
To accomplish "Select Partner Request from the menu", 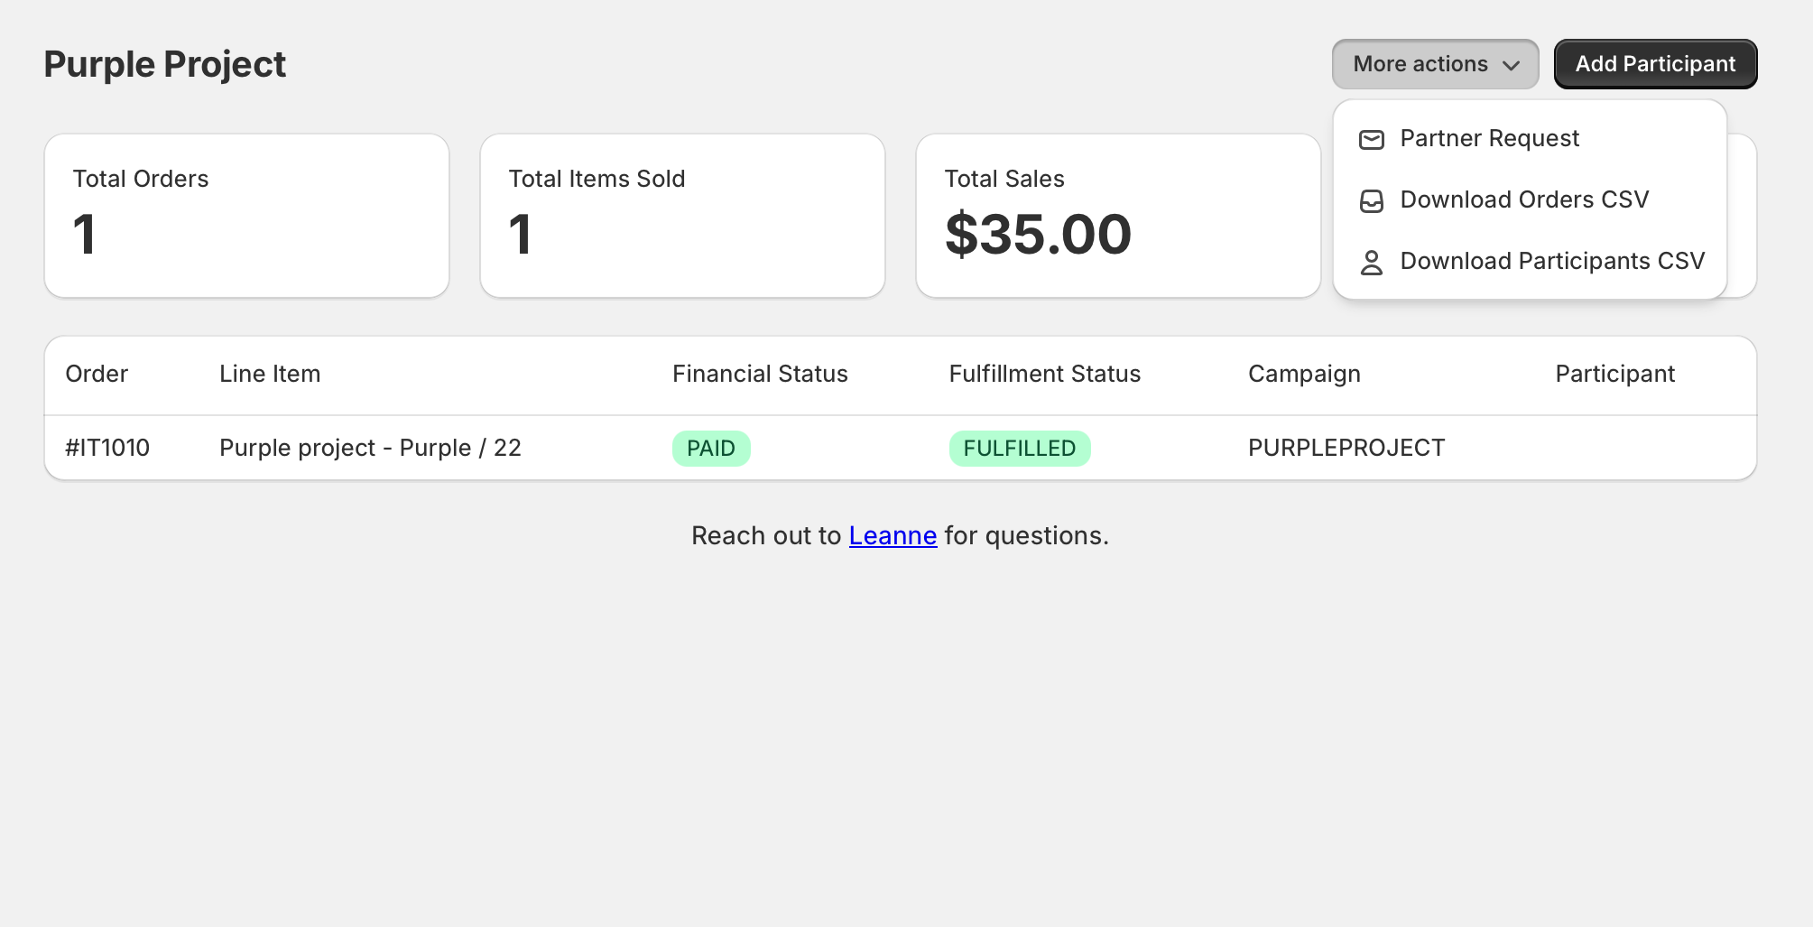I will tap(1489, 138).
